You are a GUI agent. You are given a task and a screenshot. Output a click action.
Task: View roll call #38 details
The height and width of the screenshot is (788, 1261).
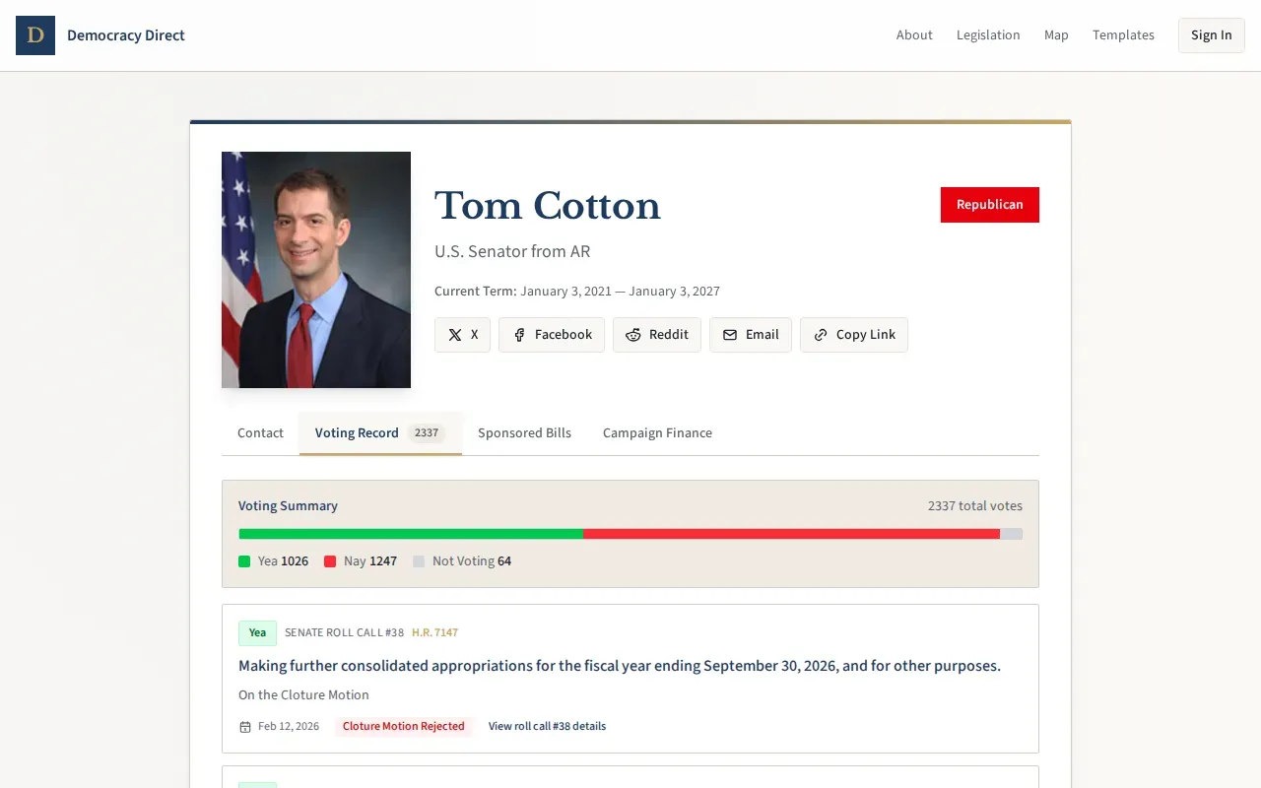(547, 726)
